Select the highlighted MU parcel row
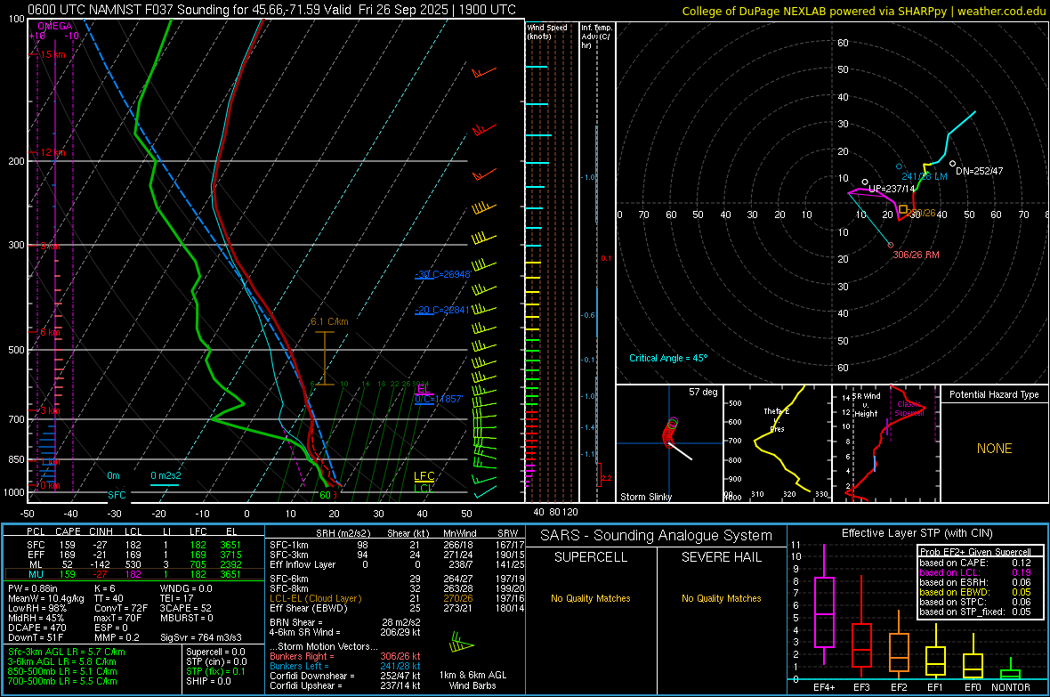1050x697 pixels. 134,574
